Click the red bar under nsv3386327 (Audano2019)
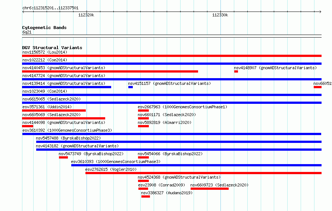The image size is (332, 211). tap(146, 196)
